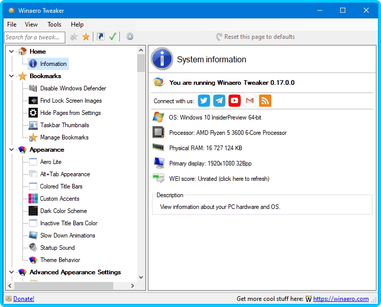
Task: Click the create shortcut arrow icon in toolbar
Action: (x=100, y=37)
